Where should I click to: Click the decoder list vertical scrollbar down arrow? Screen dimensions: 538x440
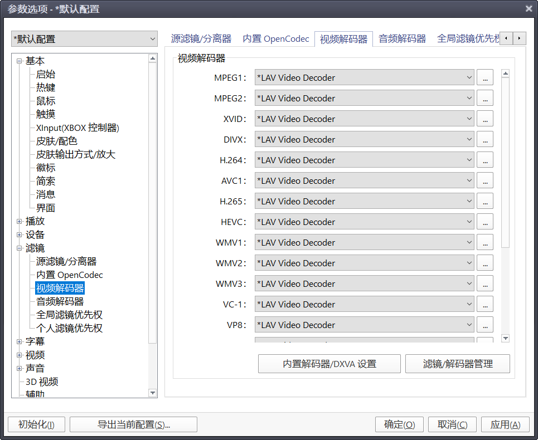(x=506, y=338)
